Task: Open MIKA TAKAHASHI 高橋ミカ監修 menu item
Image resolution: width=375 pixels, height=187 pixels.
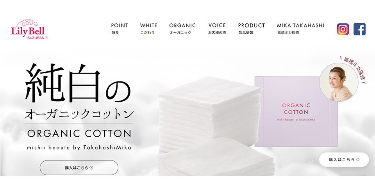Action: pos(301,28)
